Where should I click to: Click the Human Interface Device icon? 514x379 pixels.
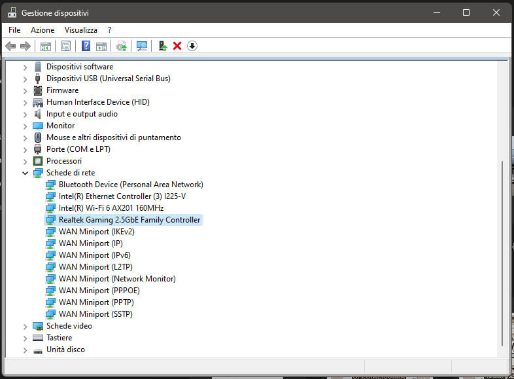pyautogui.click(x=38, y=102)
